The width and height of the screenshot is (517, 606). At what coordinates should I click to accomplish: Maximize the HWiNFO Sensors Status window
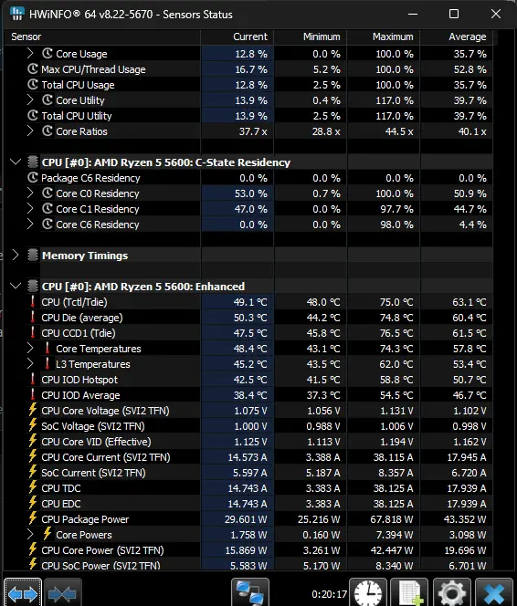[x=454, y=14]
